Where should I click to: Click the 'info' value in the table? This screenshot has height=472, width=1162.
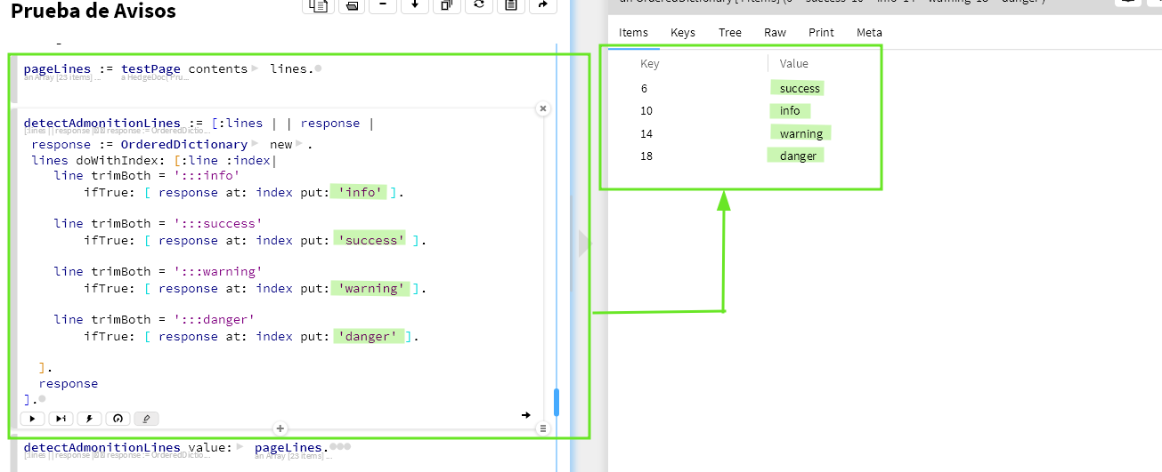(790, 110)
